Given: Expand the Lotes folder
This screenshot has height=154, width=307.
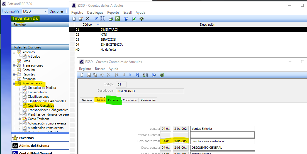Looking at the screenshot, I should point(14,61).
